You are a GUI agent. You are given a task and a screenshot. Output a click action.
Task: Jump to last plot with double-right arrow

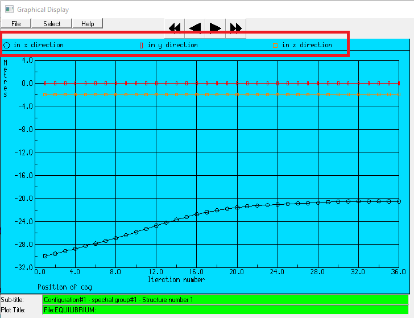235,27
